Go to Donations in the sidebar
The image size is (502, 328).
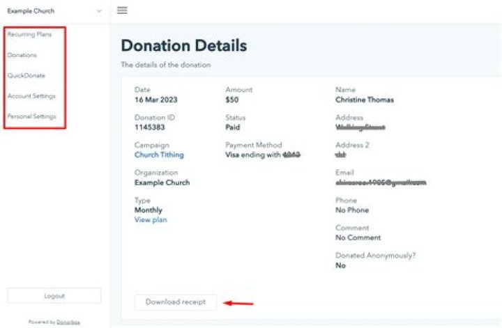point(22,55)
